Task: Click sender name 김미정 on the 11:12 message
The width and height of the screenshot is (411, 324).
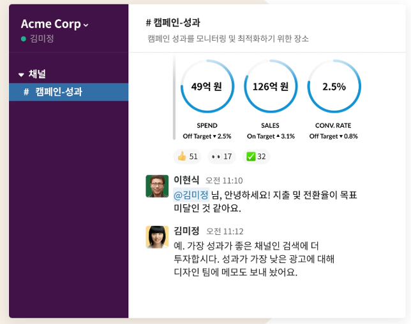Action: (x=186, y=231)
